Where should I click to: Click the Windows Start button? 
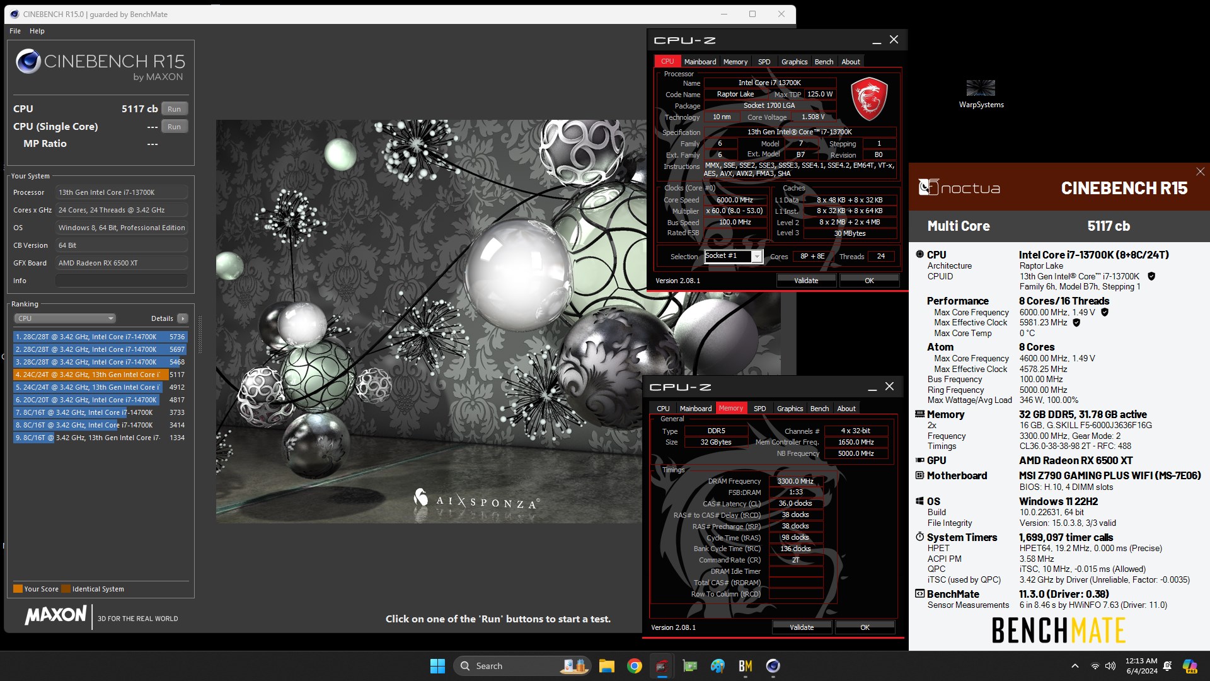437,666
